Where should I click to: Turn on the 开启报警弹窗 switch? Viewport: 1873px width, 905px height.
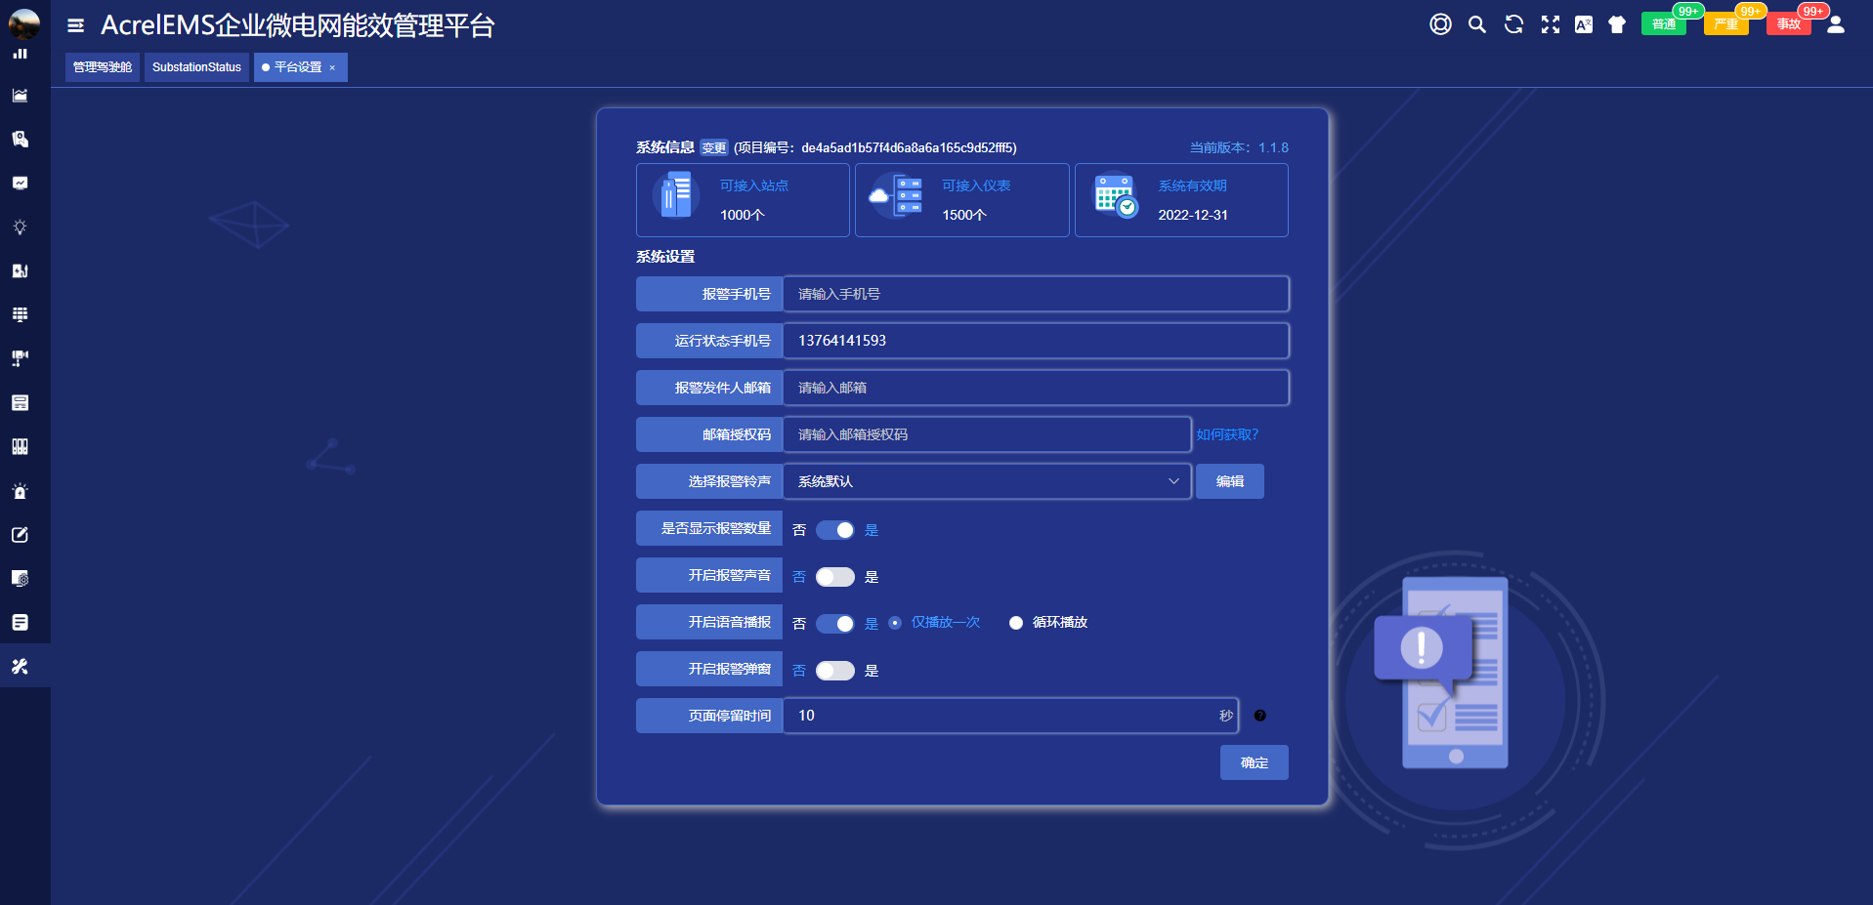click(835, 671)
